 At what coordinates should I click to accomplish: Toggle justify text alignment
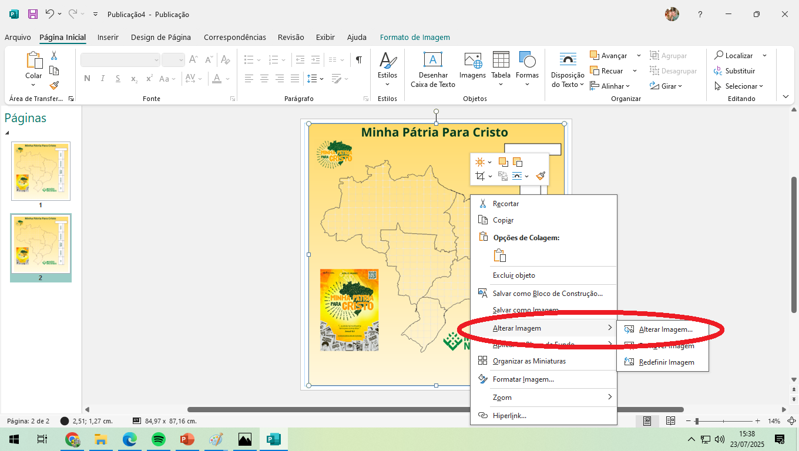[295, 78]
